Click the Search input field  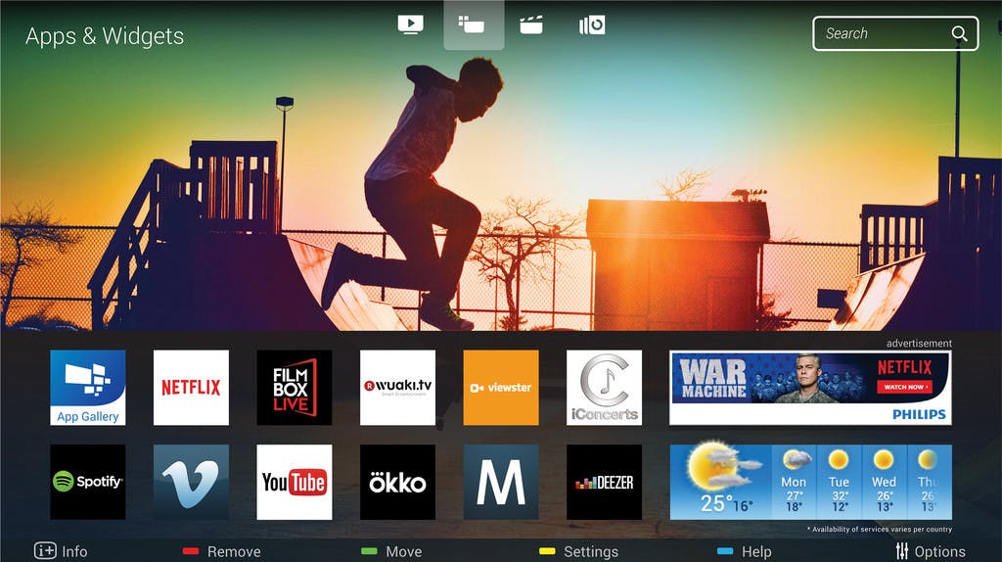coord(895,33)
